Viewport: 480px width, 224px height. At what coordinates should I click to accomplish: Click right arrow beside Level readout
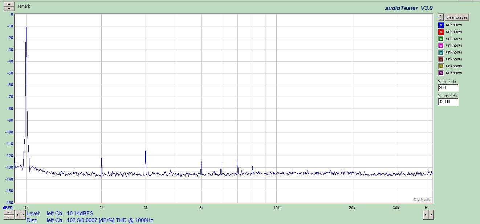click(23, 215)
